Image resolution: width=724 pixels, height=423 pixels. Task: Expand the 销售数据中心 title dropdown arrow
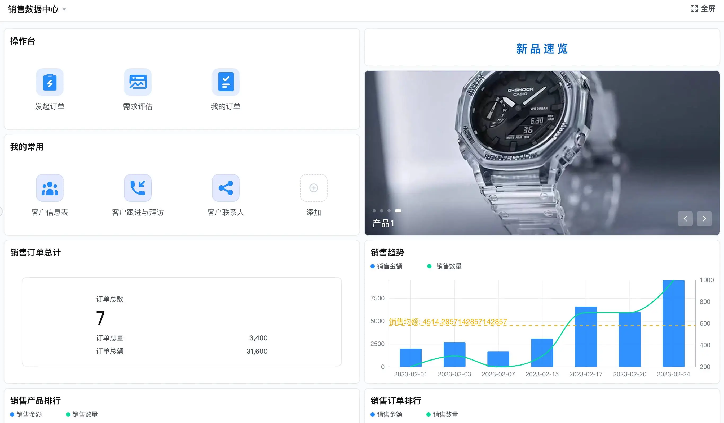[x=64, y=9]
